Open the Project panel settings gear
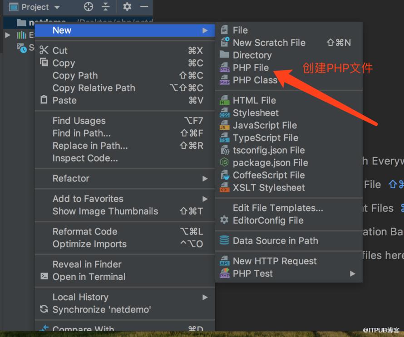404x337 pixels. pyautogui.click(x=127, y=7)
